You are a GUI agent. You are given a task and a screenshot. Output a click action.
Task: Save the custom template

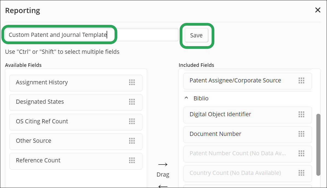coord(197,35)
